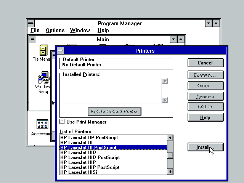Screen dimensions: 244x183
Task: Click the Program Manager title bar
Action: (x=120, y=23)
